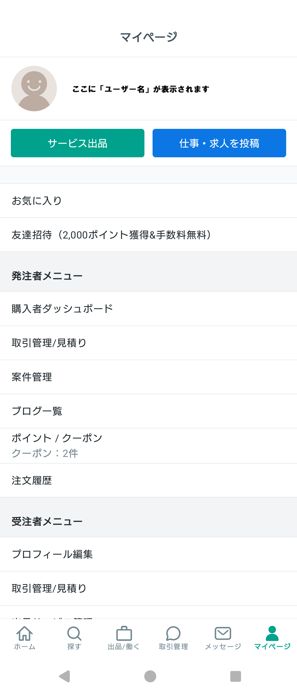Open the 探す magnifier icon

point(74,633)
